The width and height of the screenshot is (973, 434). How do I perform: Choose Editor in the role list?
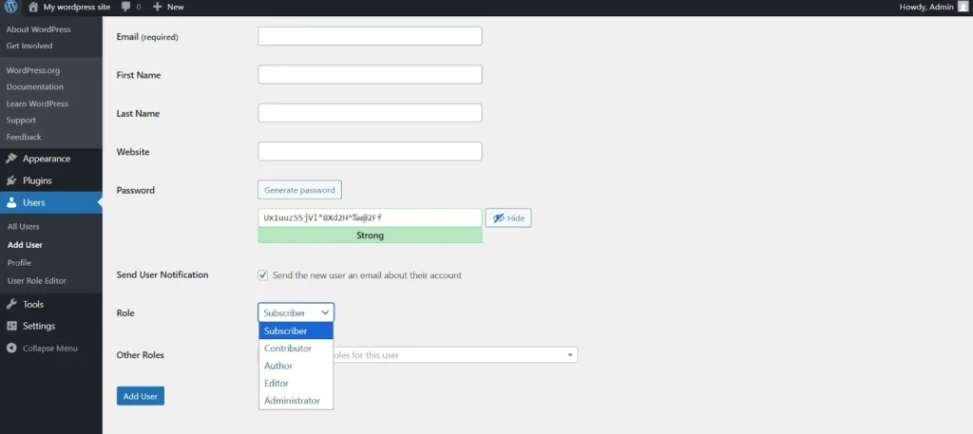pyautogui.click(x=296, y=383)
